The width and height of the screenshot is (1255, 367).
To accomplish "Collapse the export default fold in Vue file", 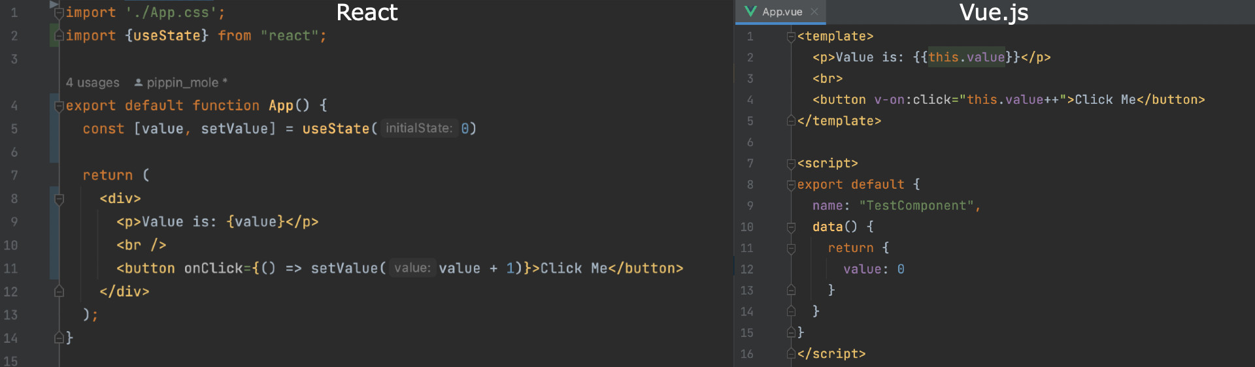I will (x=791, y=185).
